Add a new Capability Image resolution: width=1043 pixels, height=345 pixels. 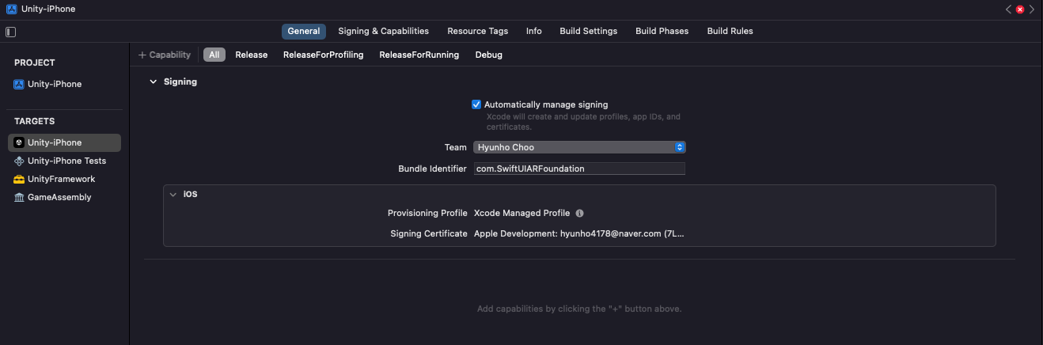coord(165,55)
